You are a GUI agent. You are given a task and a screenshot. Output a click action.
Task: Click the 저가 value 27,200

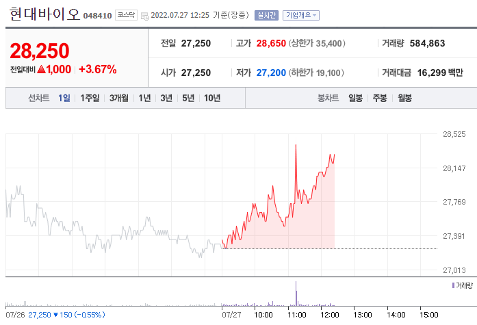[x=271, y=73]
